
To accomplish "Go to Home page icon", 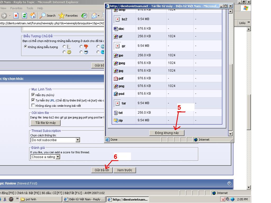I will point(33,16).
